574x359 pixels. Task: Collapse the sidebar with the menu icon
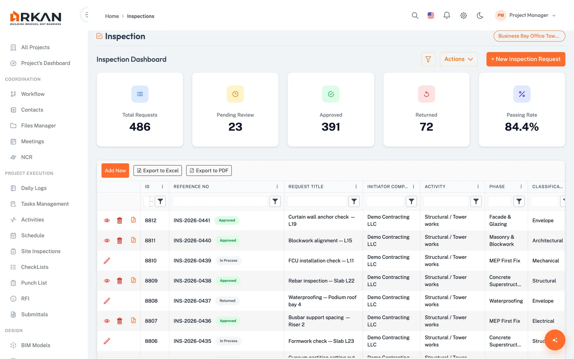click(86, 15)
